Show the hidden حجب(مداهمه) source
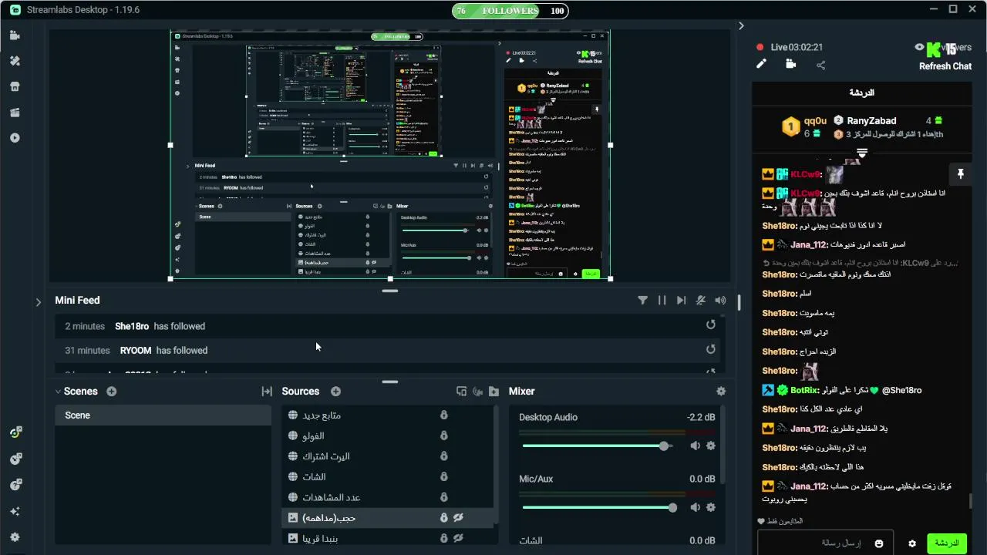The width and height of the screenshot is (987, 555). point(458,517)
